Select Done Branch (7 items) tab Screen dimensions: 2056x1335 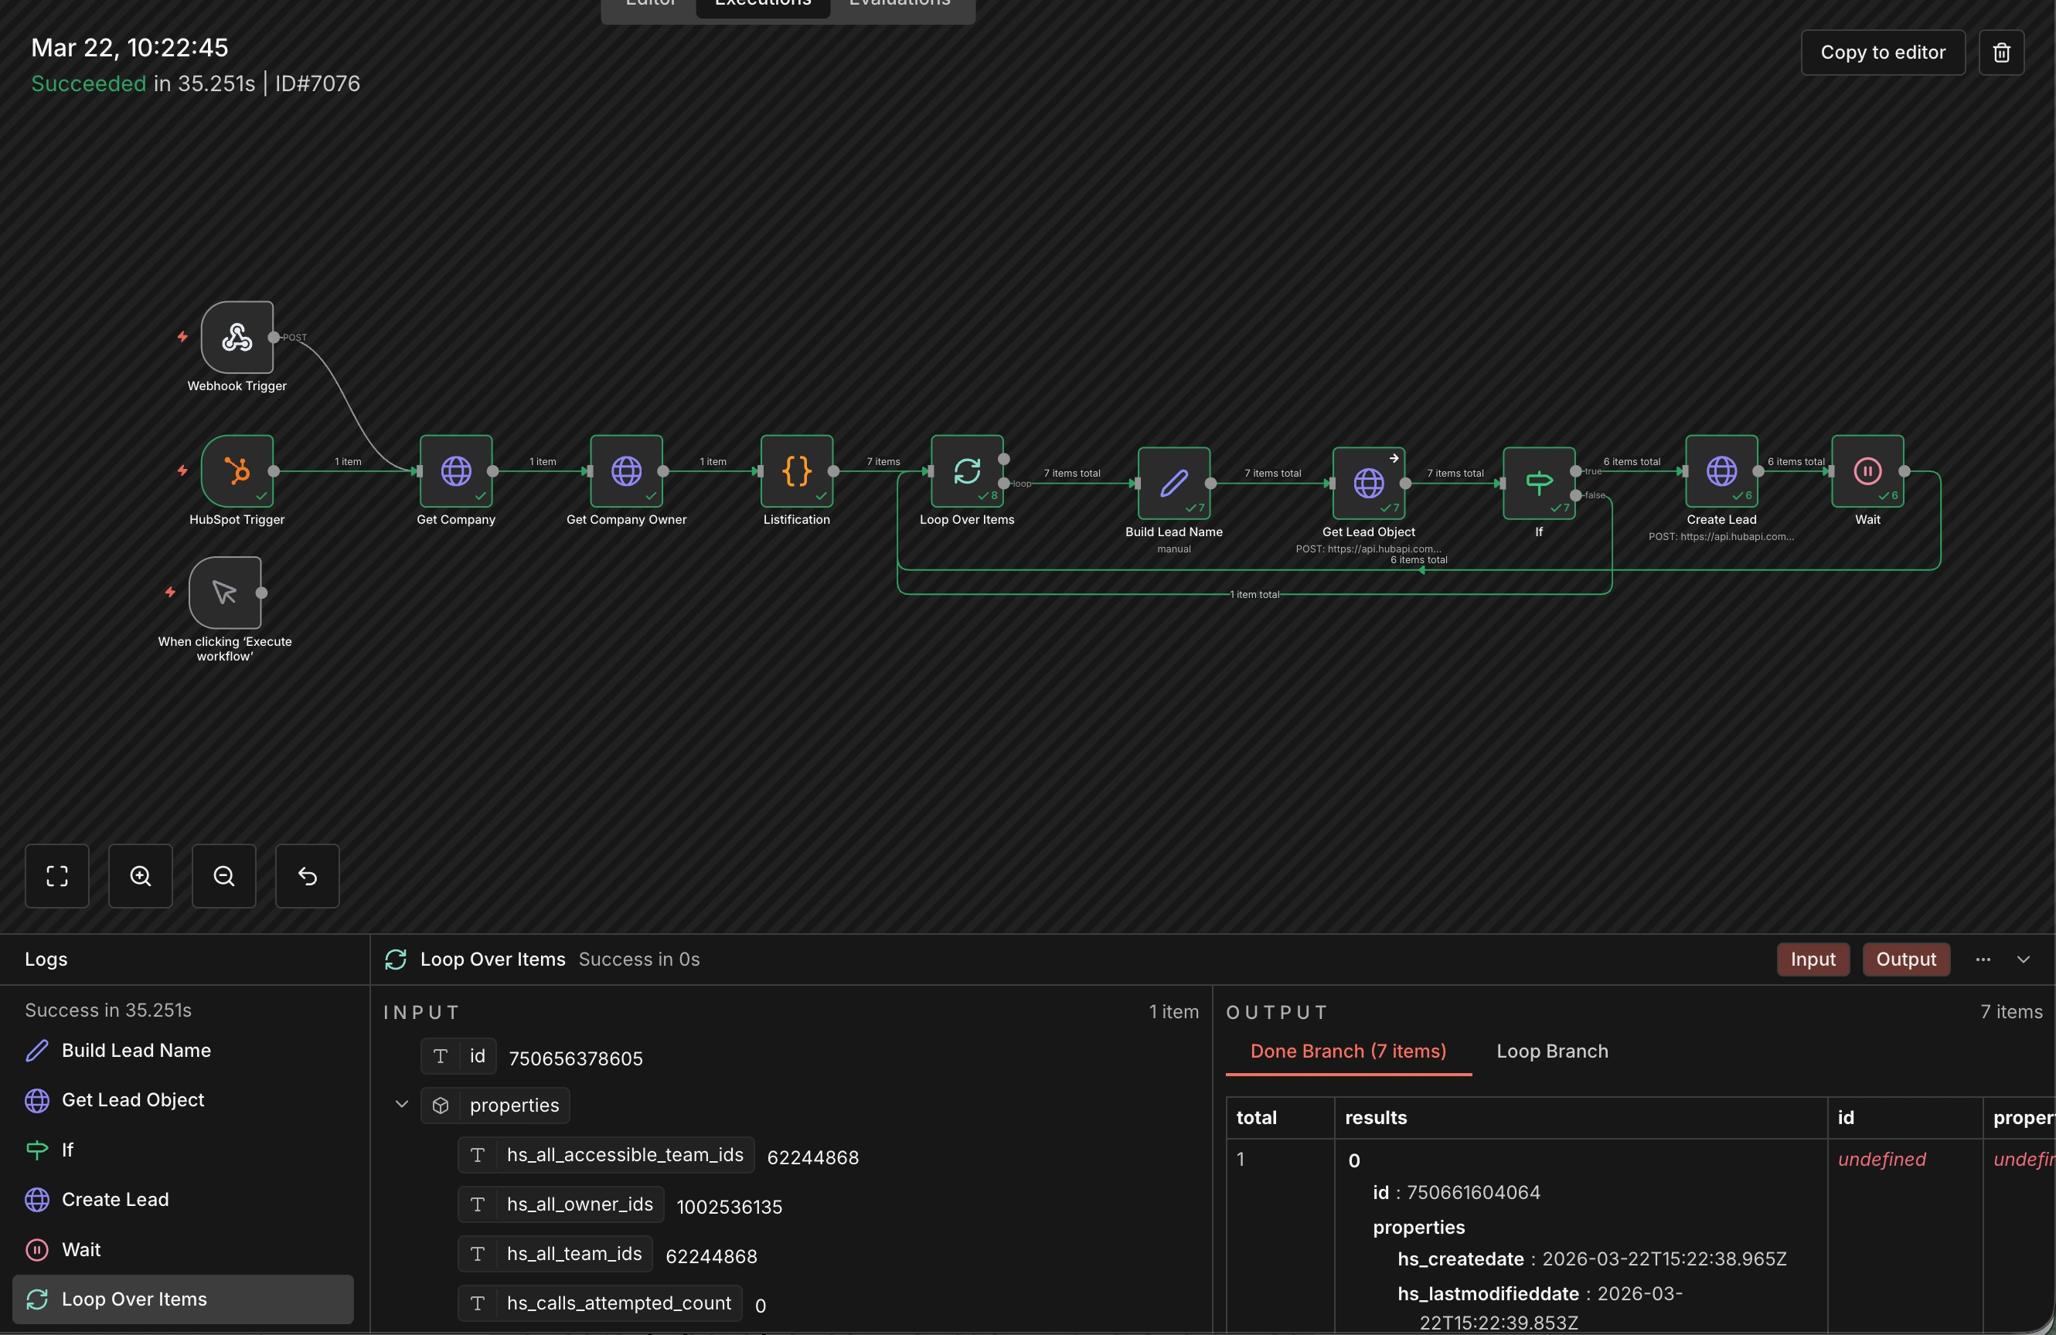(1348, 1051)
